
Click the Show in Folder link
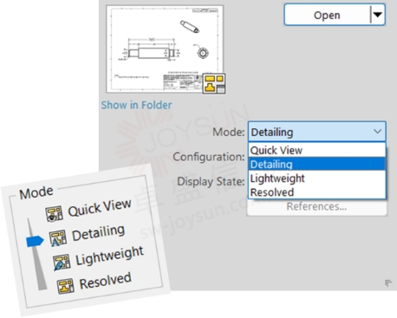tap(136, 105)
